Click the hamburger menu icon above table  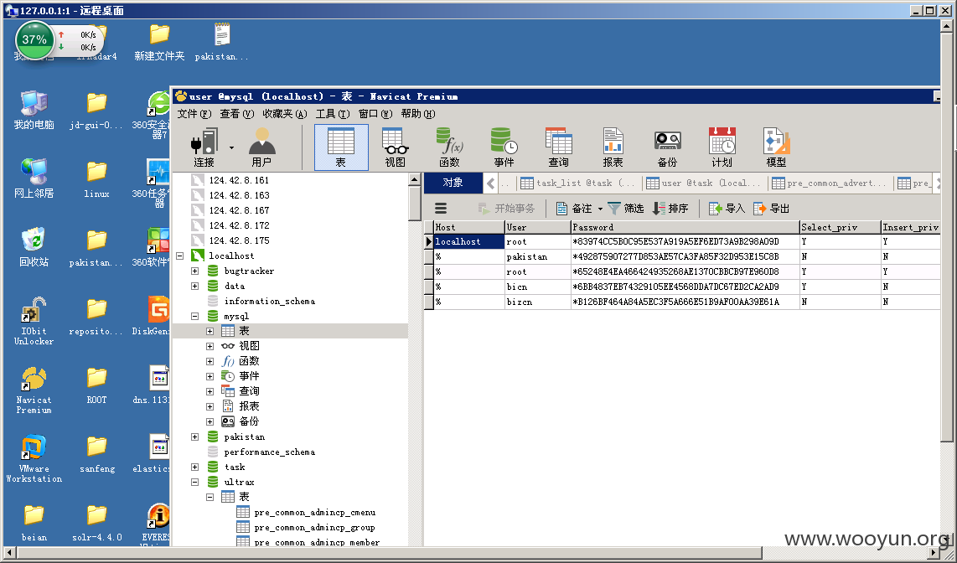coord(441,209)
